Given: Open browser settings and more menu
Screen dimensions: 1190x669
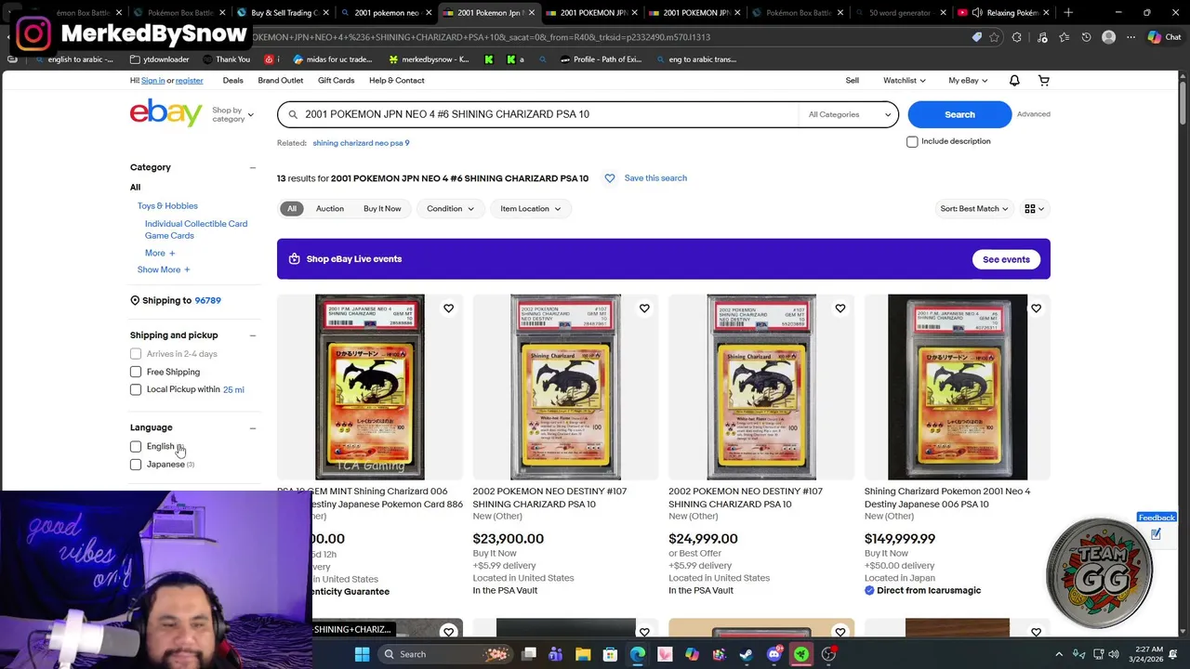Looking at the screenshot, I should 1130,37.
